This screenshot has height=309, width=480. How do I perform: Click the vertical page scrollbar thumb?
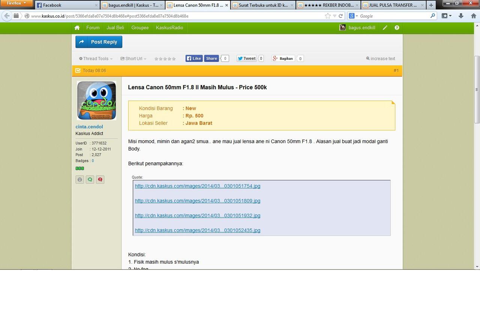pos(477,89)
